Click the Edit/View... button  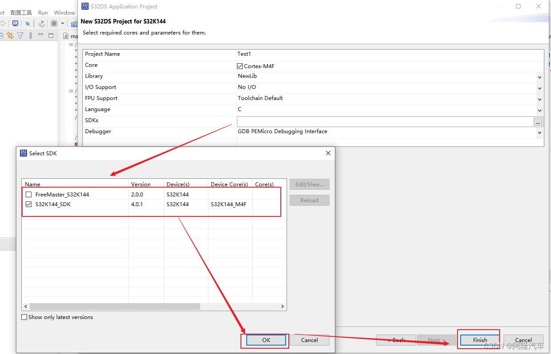click(x=310, y=185)
